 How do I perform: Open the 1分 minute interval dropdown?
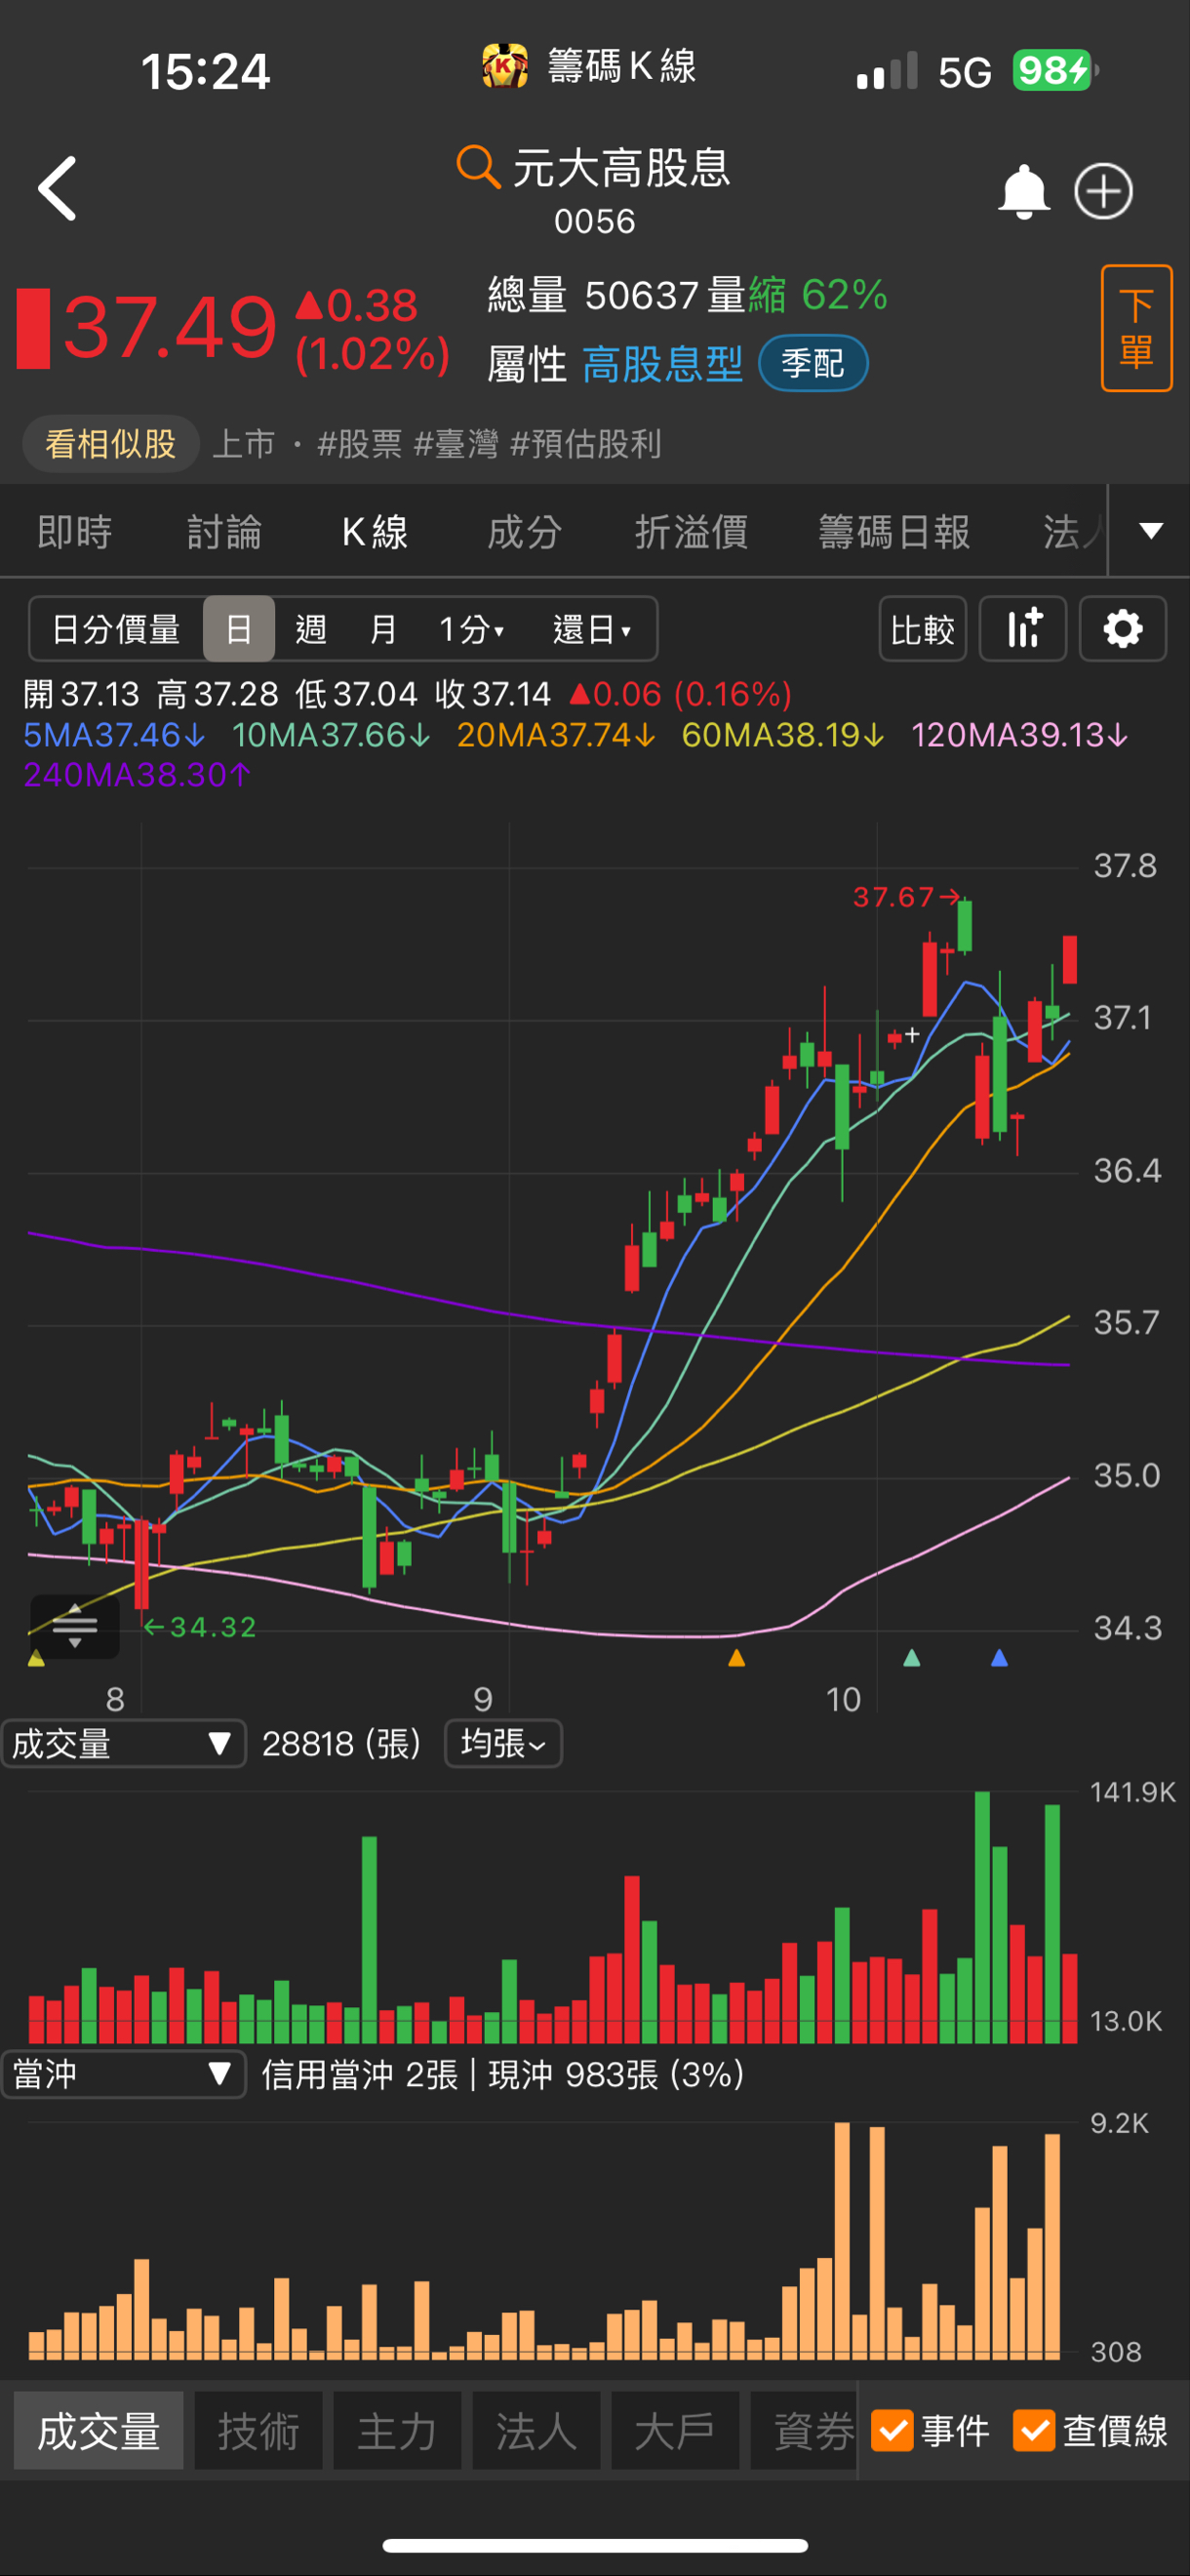point(472,629)
